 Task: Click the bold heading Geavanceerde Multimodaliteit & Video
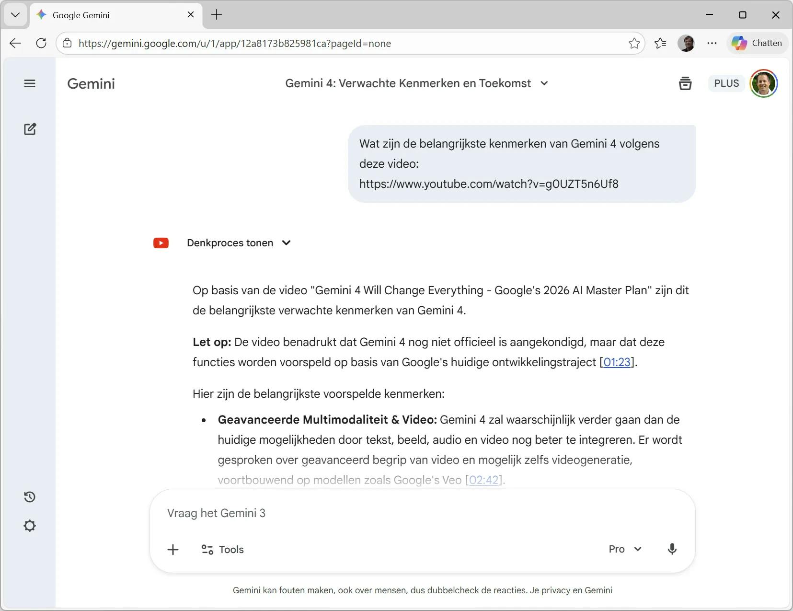click(x=327, y=420)
